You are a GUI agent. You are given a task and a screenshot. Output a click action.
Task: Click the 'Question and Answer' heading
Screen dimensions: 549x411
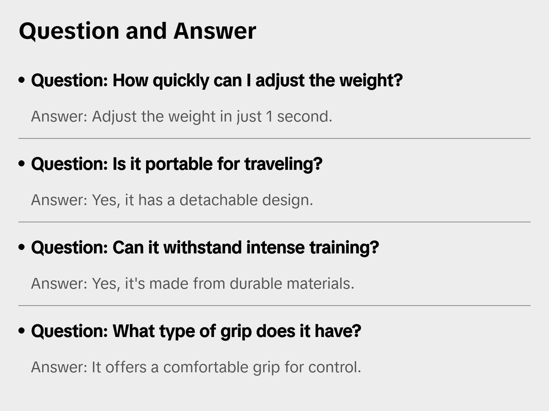pos(137,31)
